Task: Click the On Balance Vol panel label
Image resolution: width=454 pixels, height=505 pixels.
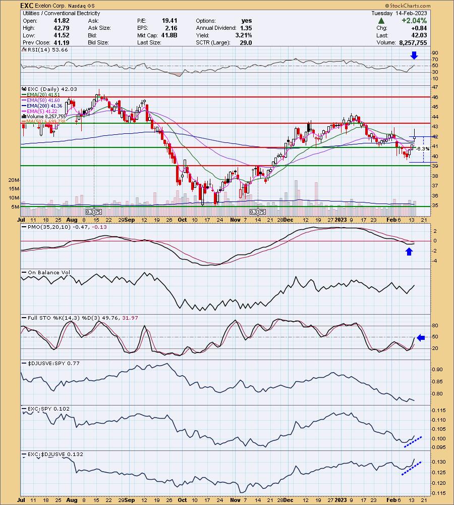Action: pyautogui.click(x=49, y=273)
